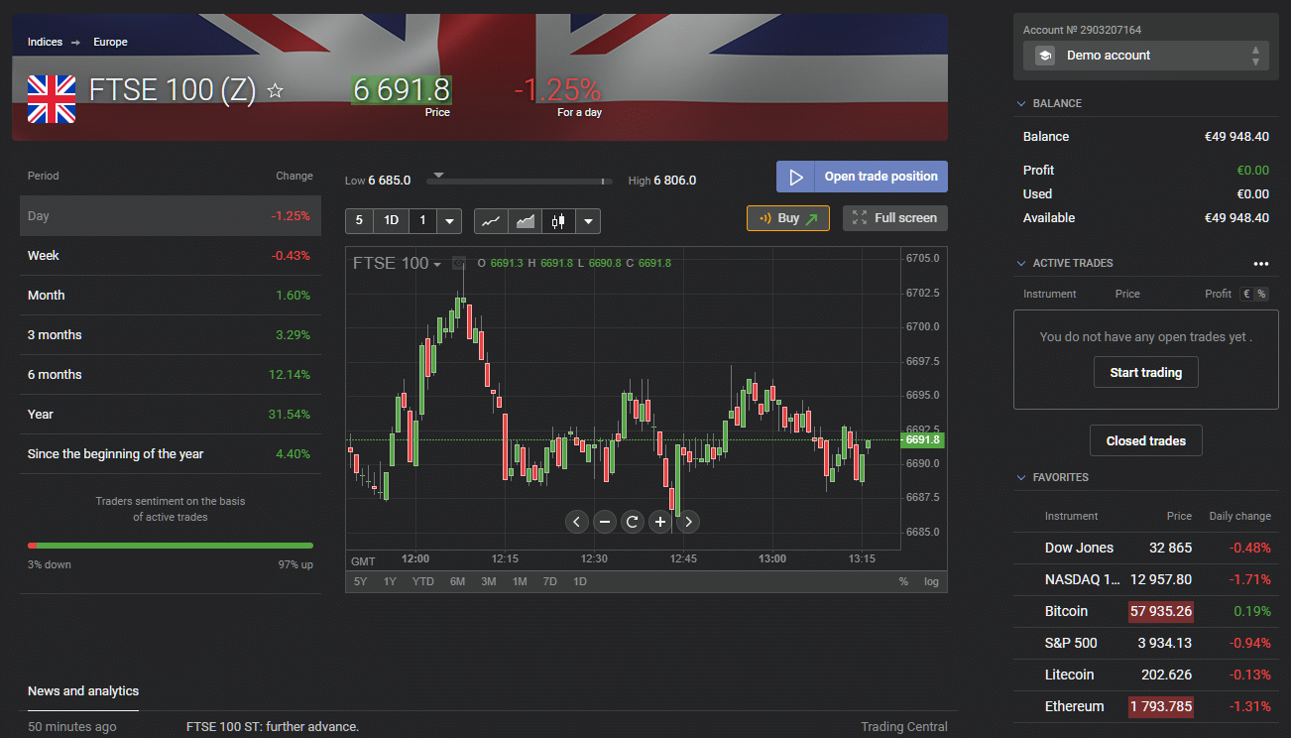This screenshot has width=1291, height=738.
Task: Toggle the chart series visibility eye icon
Action: (458, 263)
